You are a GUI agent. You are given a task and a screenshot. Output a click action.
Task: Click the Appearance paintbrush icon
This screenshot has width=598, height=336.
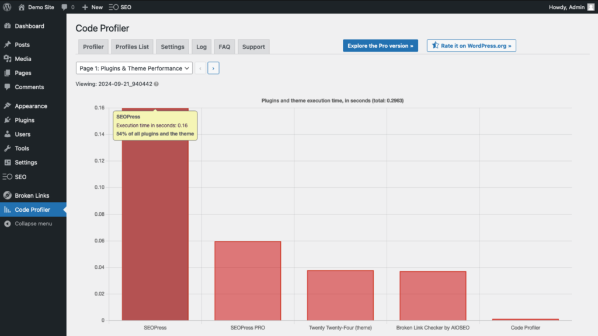(x=8, y=106)
